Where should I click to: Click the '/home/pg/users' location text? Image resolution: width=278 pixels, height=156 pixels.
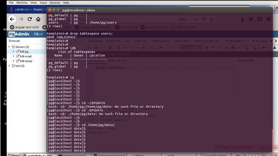(103, 23)
